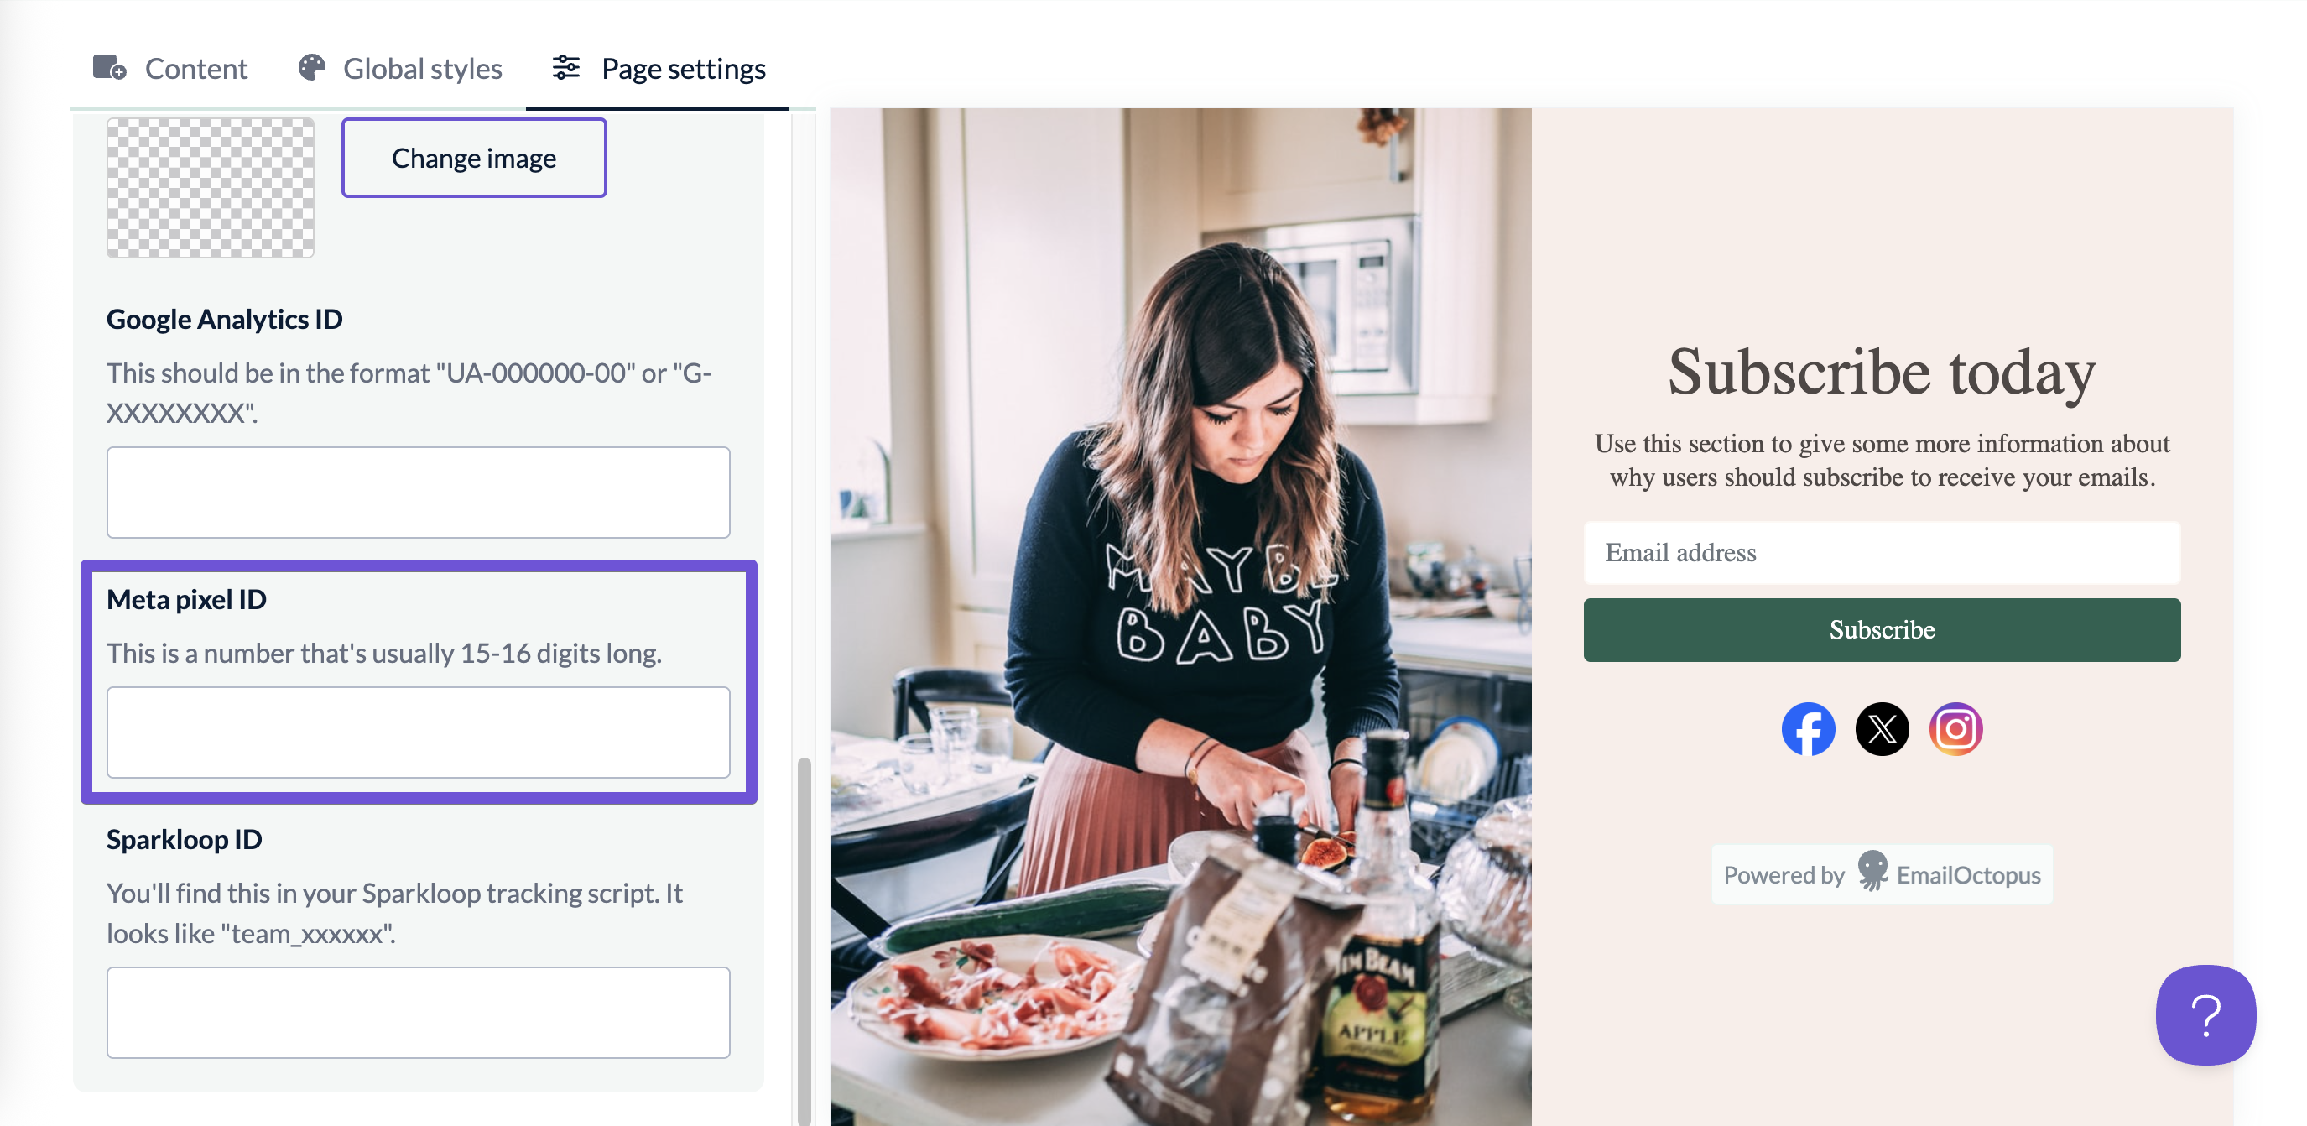Switch to the Content tab
Viewport: 2307px width, 1126px height.
click(170, 69)
